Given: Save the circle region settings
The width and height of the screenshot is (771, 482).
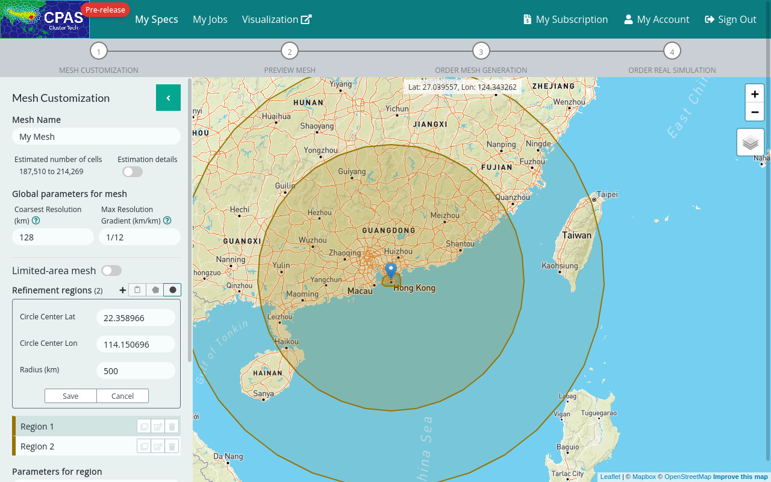Looking at the screenshot, I should 70,396.
